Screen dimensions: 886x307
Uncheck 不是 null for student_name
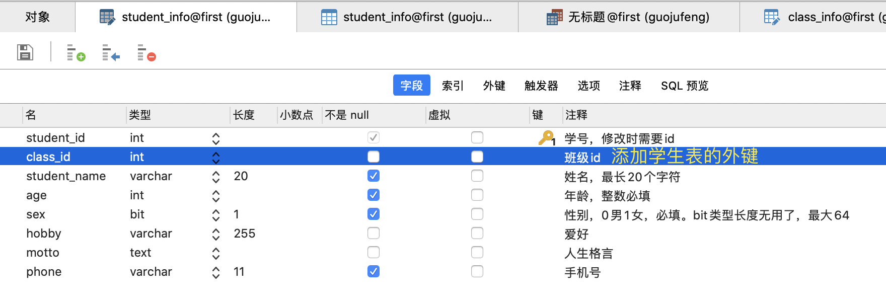(x=374, y=176)
